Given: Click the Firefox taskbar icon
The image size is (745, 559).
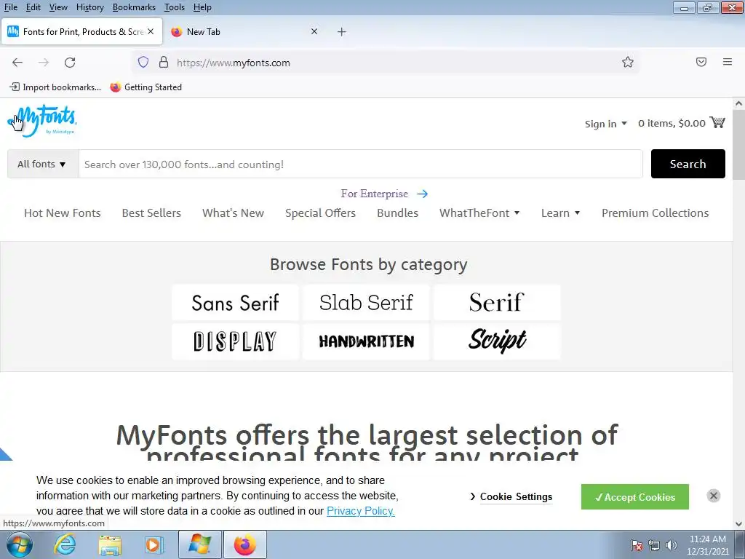Looking at the screenshot, I should [244, 544].
